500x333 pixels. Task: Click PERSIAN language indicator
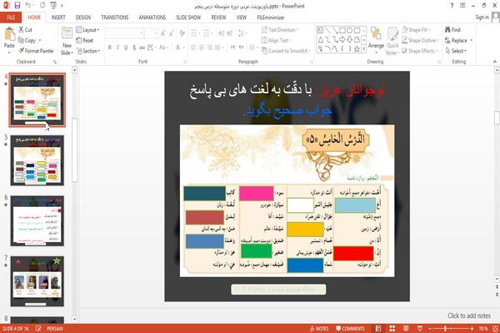55,329
